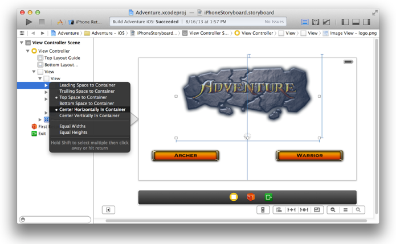The image size is (396, 244).
Task: Choose Trailing Space to Container
Action: [87, 91]
